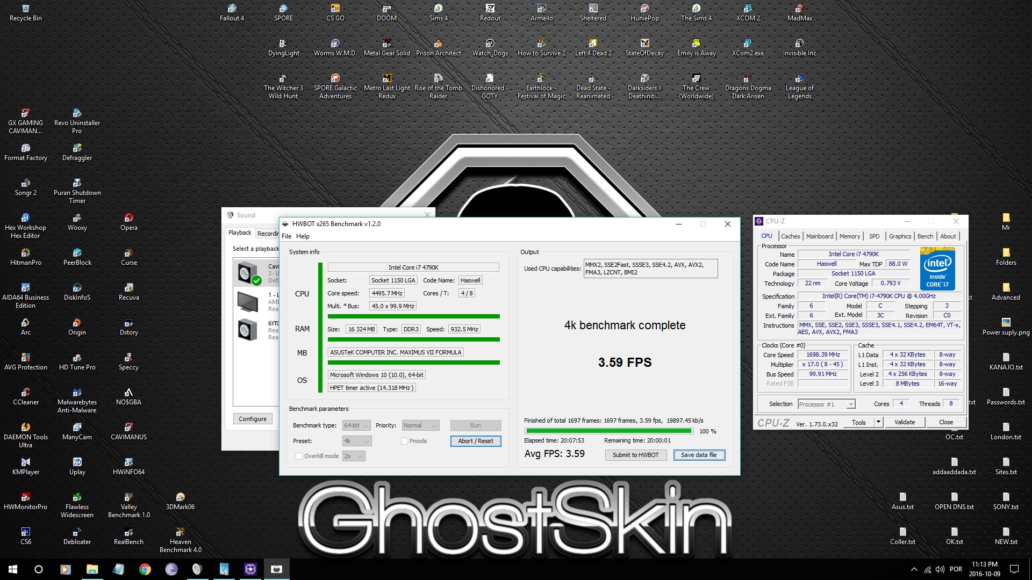
Task: Select the HWiNFO64 desktop shortcut
Action: pos(128,466)
